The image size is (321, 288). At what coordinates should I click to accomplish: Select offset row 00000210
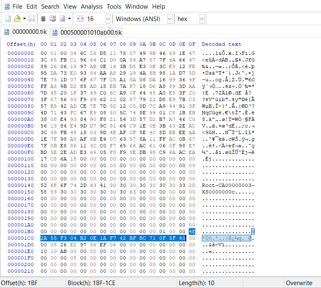tap(21, 271)
